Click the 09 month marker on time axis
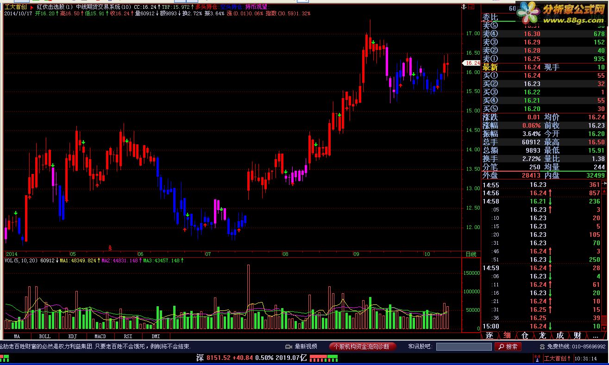The image size is (609, 365). click(x=356, y=254)
